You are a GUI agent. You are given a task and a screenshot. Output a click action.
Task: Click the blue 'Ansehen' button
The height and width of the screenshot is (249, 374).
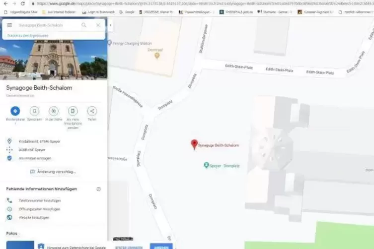[x=161, y=247]
